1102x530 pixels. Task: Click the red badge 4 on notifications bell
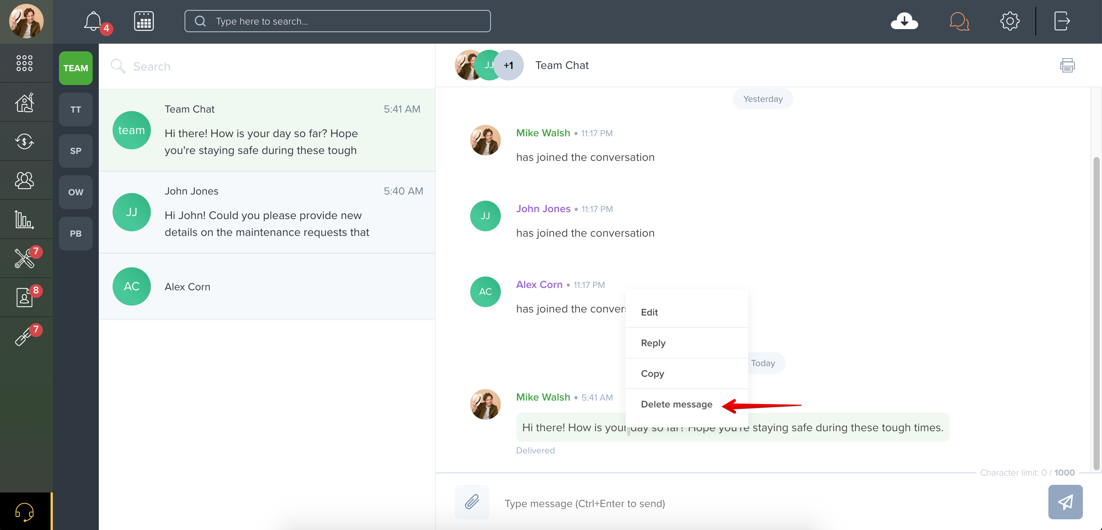106,29
